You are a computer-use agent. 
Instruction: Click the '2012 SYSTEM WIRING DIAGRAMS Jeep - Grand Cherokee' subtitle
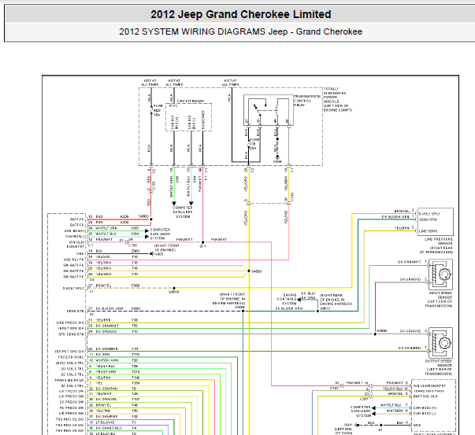(240, 31)
